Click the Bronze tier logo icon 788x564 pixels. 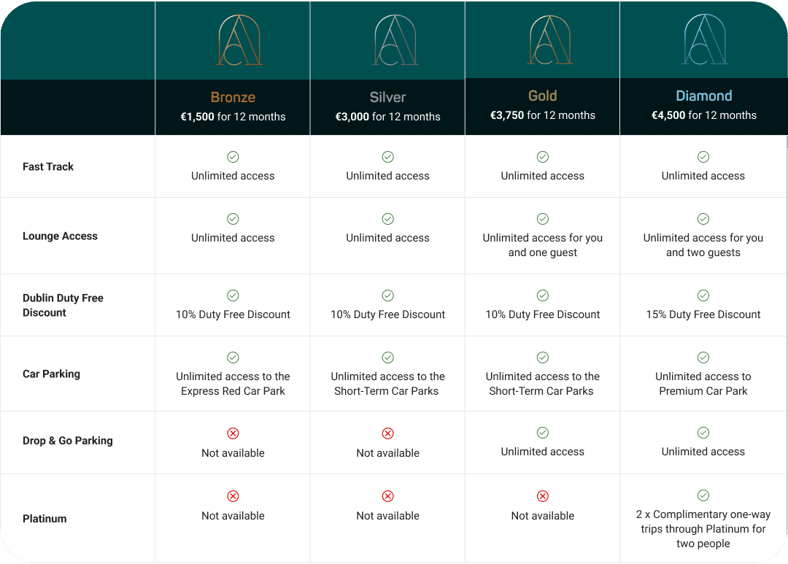(239, 40)
